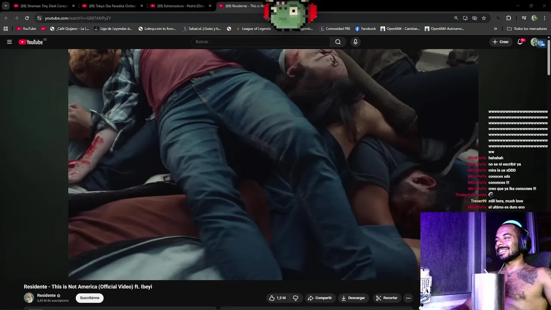This screenshot has width=551, height=310.
Task: Open the tab search dropdown arrow
Action: coord(6,6)
